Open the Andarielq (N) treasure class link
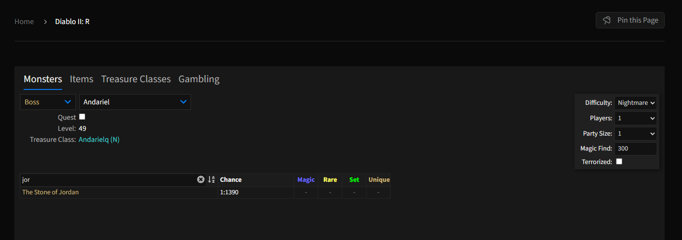Screen dimensions: 682x240 (x=99, y=140)
